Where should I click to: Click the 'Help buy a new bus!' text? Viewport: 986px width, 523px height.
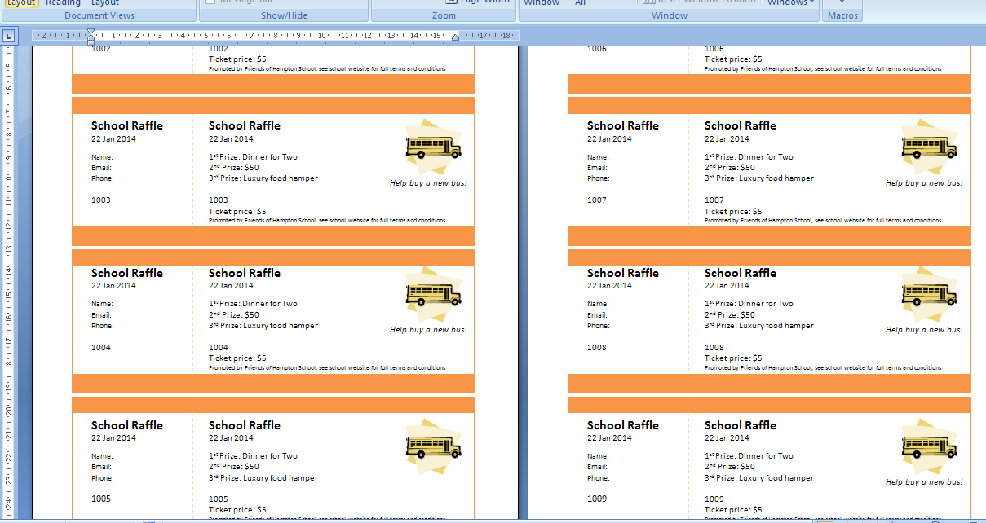coord(428,183)
